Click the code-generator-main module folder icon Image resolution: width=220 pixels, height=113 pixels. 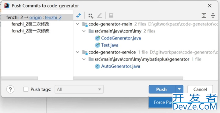tap(85, 24)
